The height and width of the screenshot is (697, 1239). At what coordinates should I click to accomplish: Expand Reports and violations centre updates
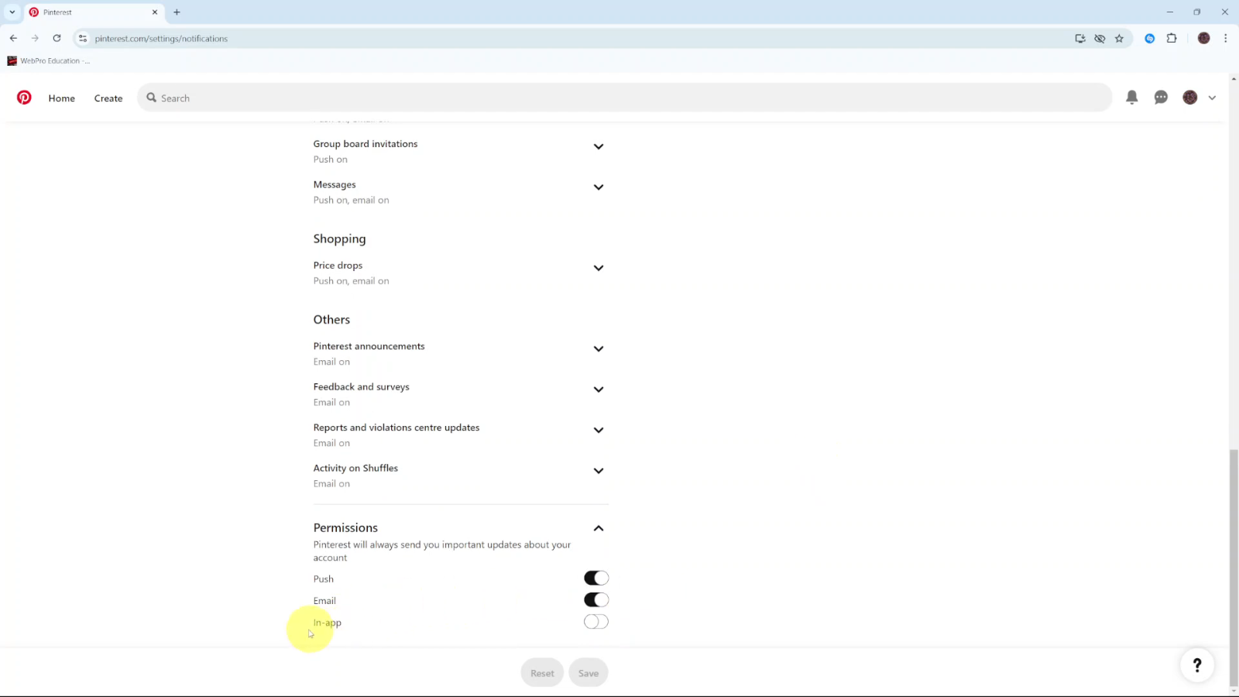[598, 430]
